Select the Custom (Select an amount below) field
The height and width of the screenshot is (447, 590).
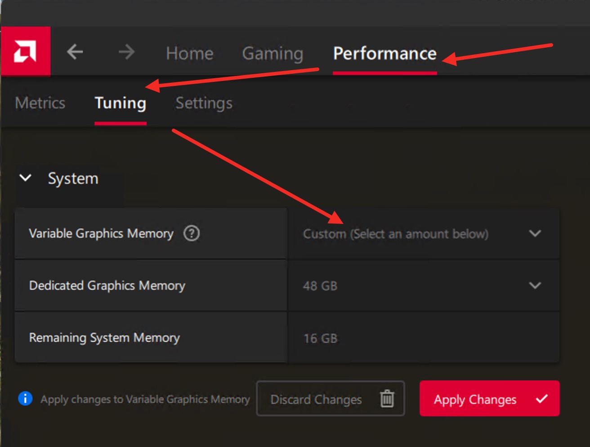click(424, 233)
